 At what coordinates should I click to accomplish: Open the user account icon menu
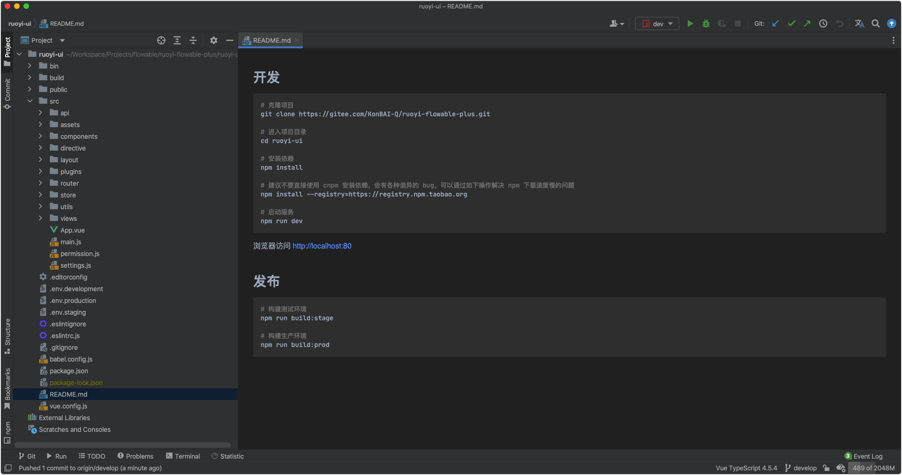click(x=616, y=23)
